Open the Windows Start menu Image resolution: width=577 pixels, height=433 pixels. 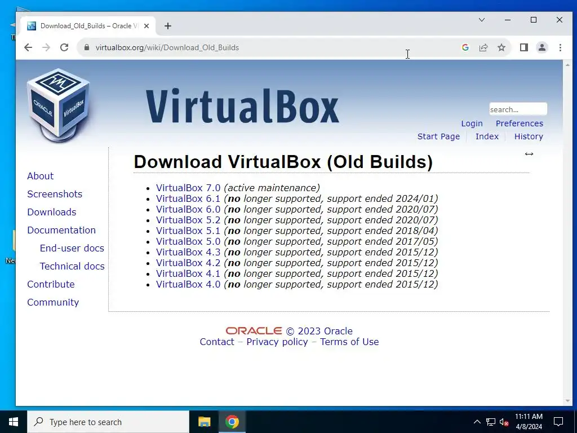[x=14, y=422]
